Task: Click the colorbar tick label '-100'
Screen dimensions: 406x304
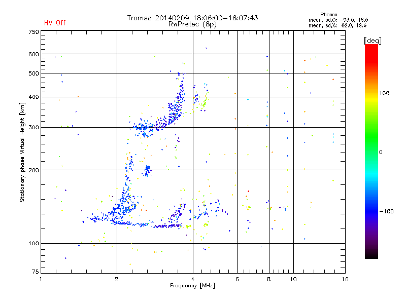Action: (386, 211)
